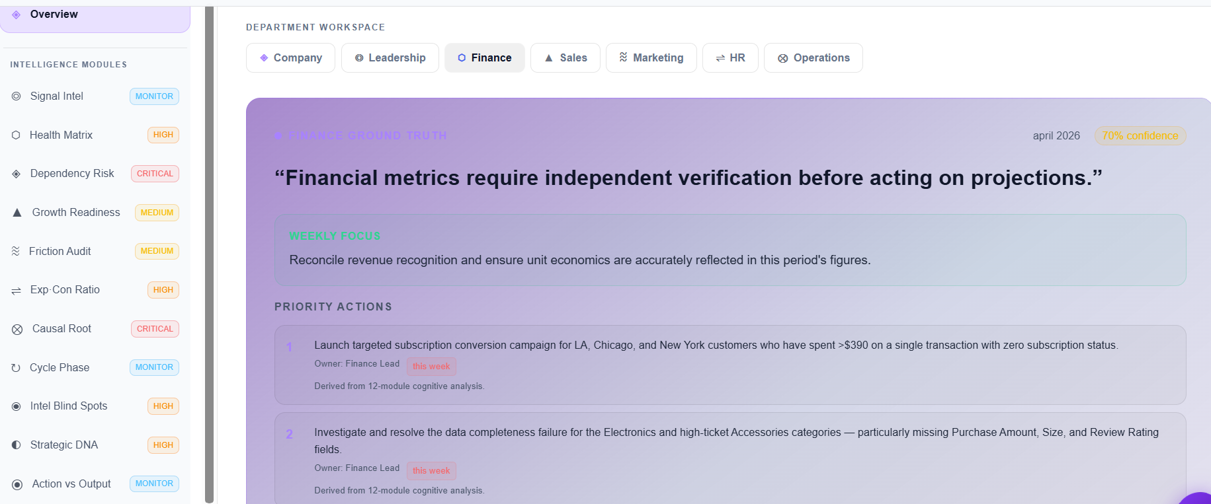The width and height of the screenshot is (1211, 504).
Task: Open the Overview sidebar item
Action: (95, 16)
